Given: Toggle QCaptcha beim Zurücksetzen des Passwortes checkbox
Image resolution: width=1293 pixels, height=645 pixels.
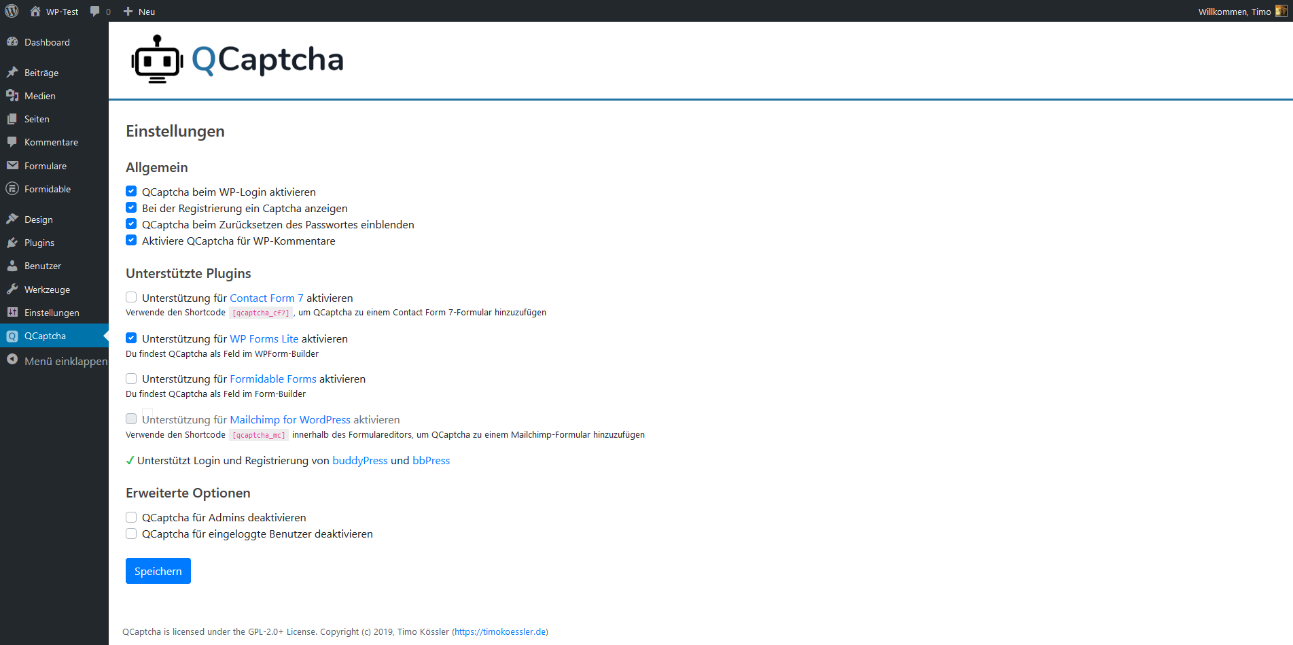Looking at the screenshot, I should 131,224.
